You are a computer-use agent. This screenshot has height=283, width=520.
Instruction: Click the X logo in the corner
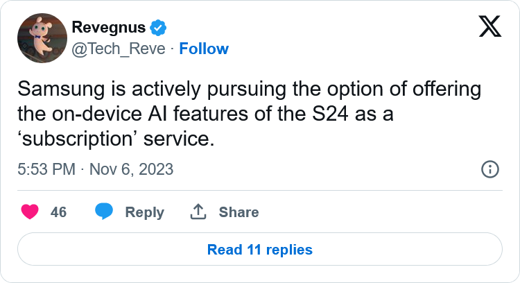[x=489, y=26]
